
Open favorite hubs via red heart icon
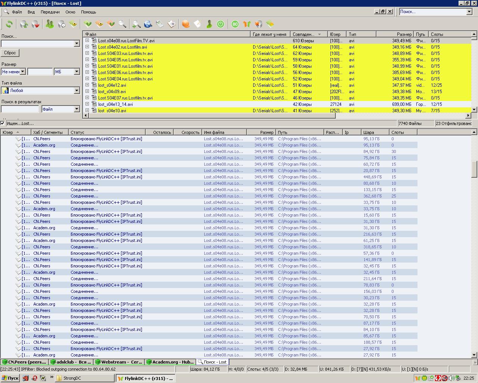[x=35, y=24]
